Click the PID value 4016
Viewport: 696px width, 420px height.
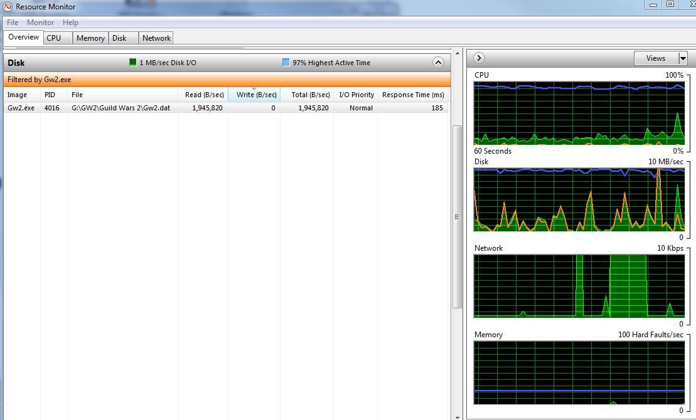pos(52,108)
